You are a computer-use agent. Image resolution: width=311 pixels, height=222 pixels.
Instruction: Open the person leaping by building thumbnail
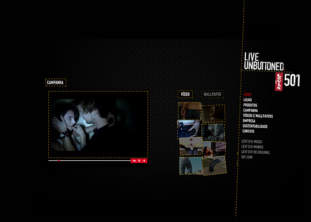pyautogui.click(x=213, y=132)
